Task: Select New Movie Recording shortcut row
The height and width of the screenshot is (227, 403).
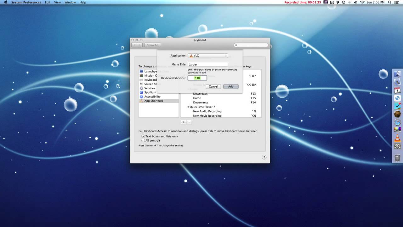Action: (221, 116)
